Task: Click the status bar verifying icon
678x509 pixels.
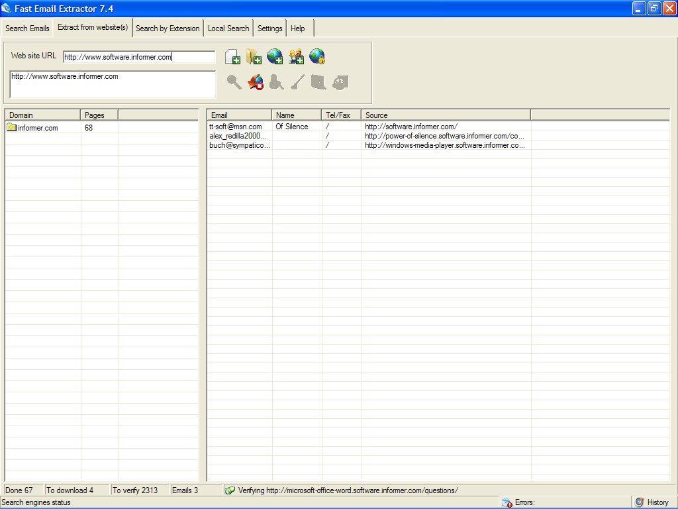Action: [x=230, y=490]
